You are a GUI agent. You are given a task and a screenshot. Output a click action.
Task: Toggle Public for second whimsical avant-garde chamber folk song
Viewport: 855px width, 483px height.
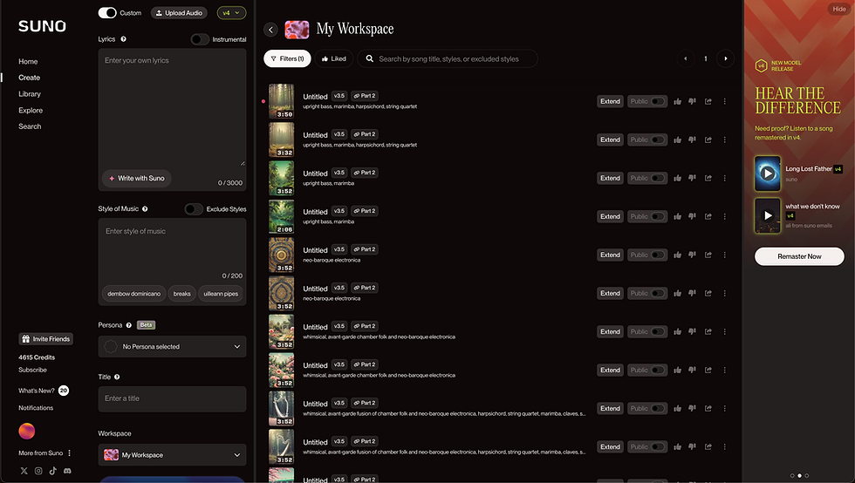coord(658,371)
